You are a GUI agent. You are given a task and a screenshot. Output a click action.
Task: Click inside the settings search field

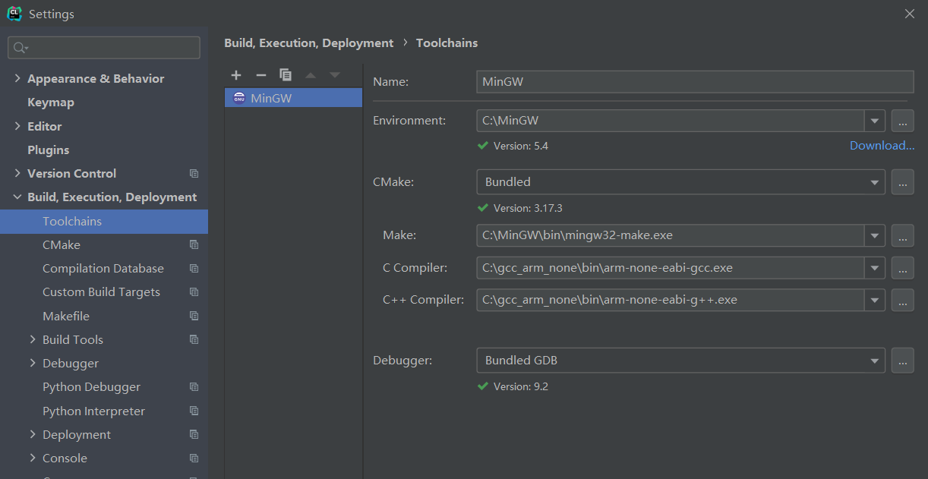pos(103,47)
